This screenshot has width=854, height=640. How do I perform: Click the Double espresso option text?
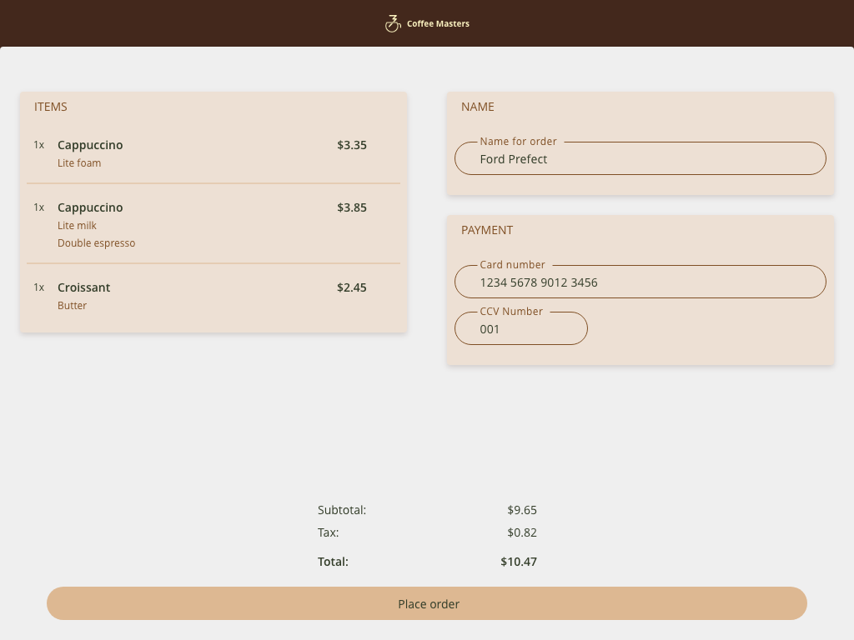(96, 243)
